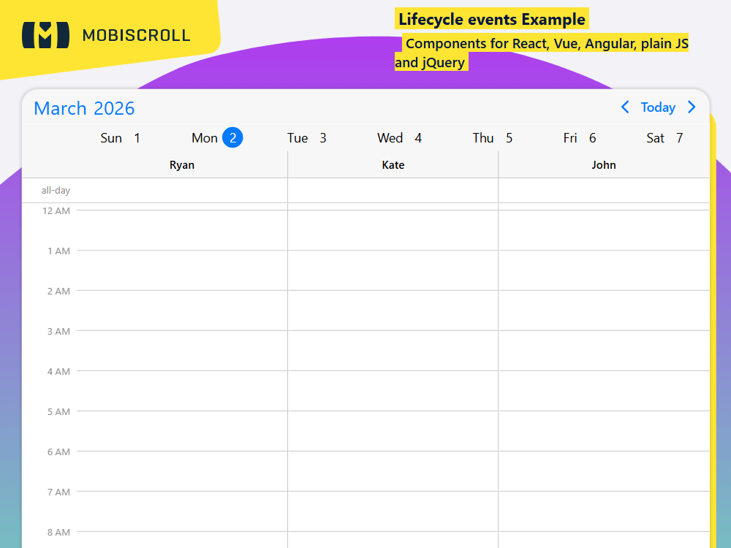Select Monday the 2nd highlighted date badge
This screenshot has width=731, height=548.
(x=231, y=137)
